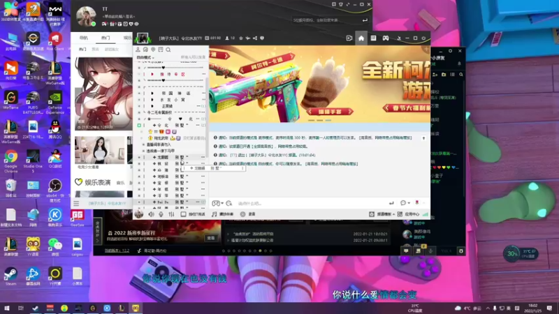This screenshot has width=559, height=314.
Task: Click the location pin icon above channel tree
Action: (153, 50)
